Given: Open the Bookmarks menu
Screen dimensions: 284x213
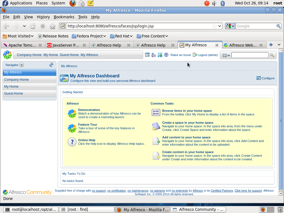Looking at the screenshot, I should [64, 17].
